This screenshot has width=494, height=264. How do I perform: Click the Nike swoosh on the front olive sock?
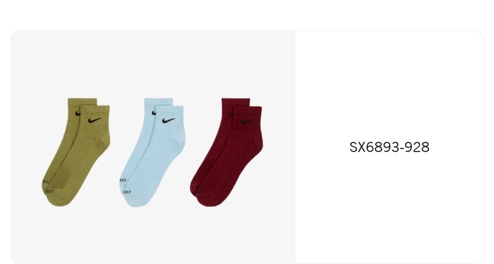pos(95,120)
